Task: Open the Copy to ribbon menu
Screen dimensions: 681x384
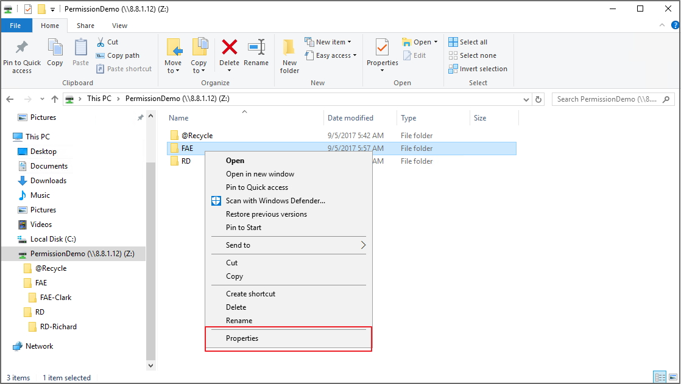Action: coord(199,57)
